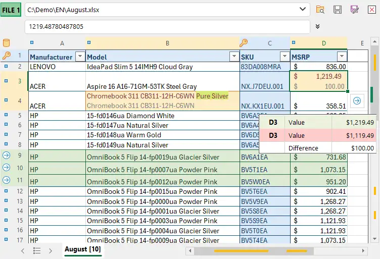Click the Difference $100.00 tooltip row

tap(318, 148)
